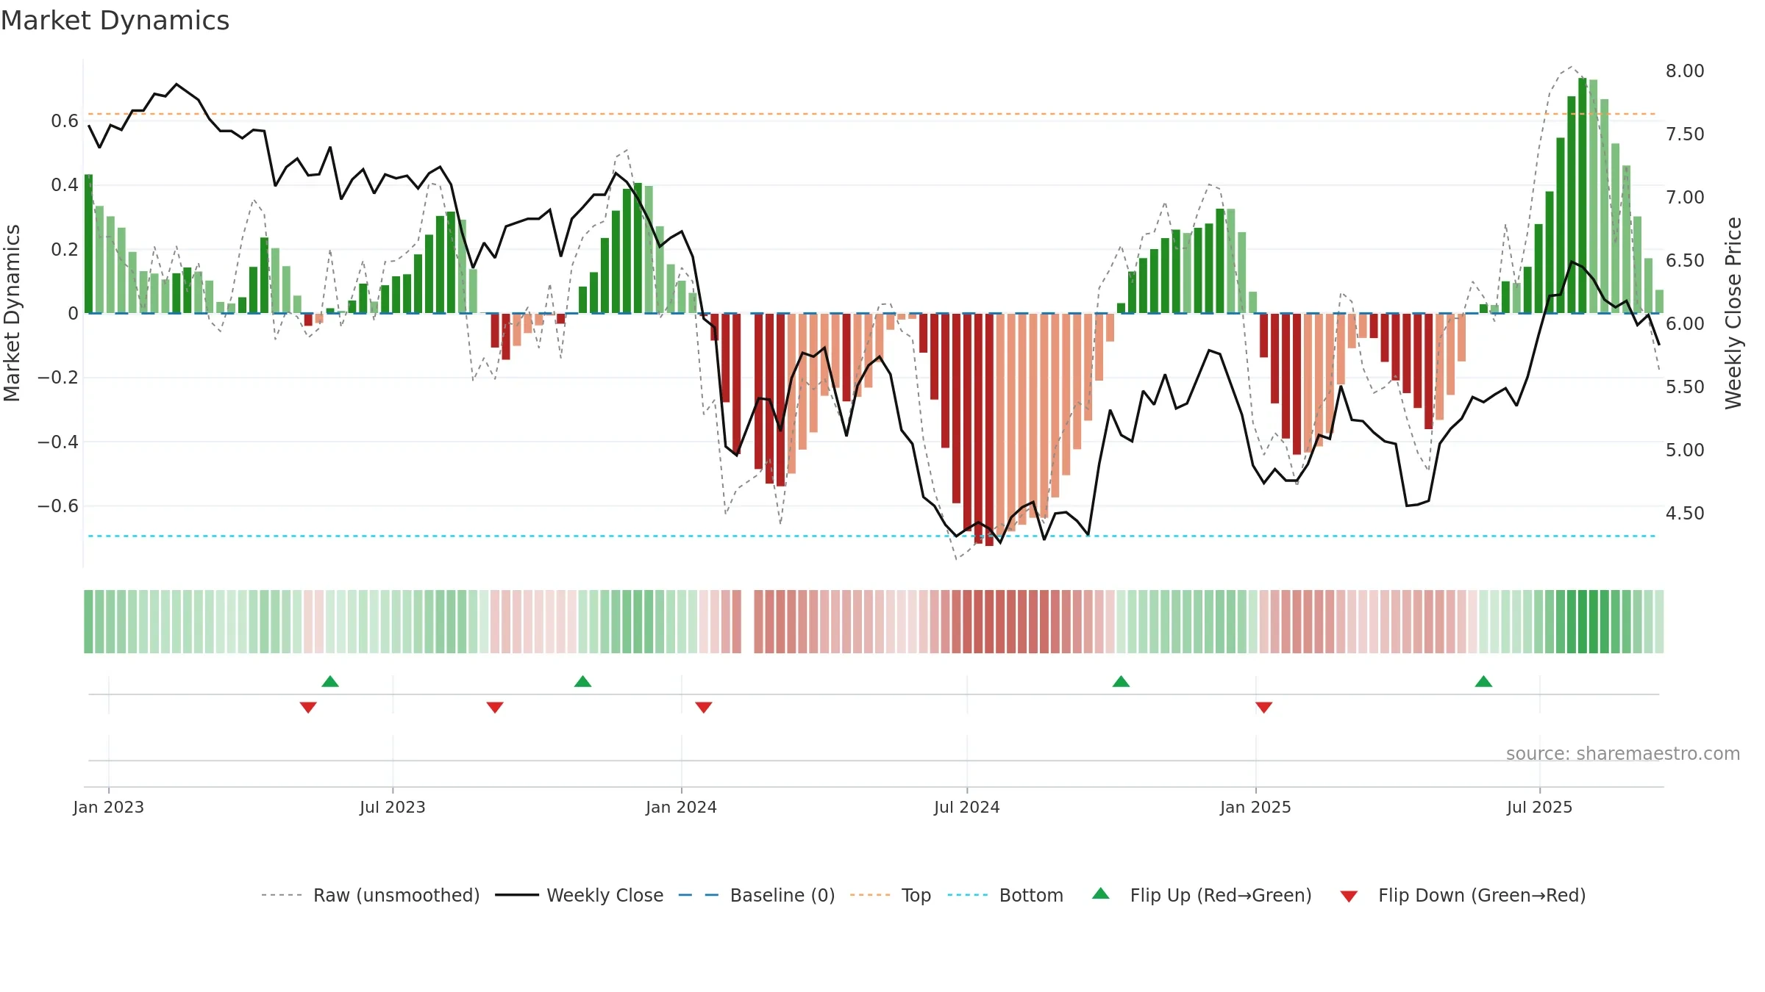Click the positive 0.2 tick on the left axis
The width and height of the screenshot is (1765, 992).
point(65,250)
